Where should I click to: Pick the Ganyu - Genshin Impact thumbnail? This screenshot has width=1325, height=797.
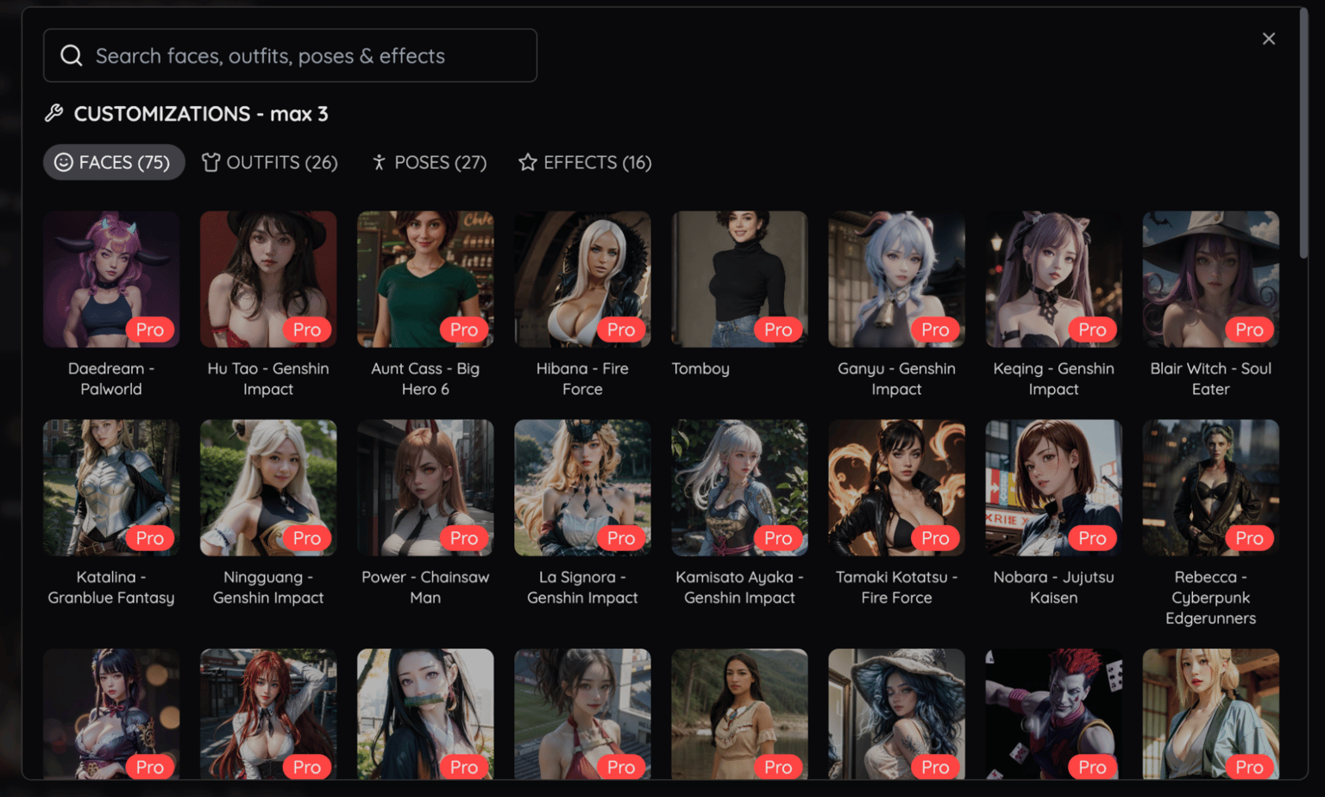click(x=896, y=279)
